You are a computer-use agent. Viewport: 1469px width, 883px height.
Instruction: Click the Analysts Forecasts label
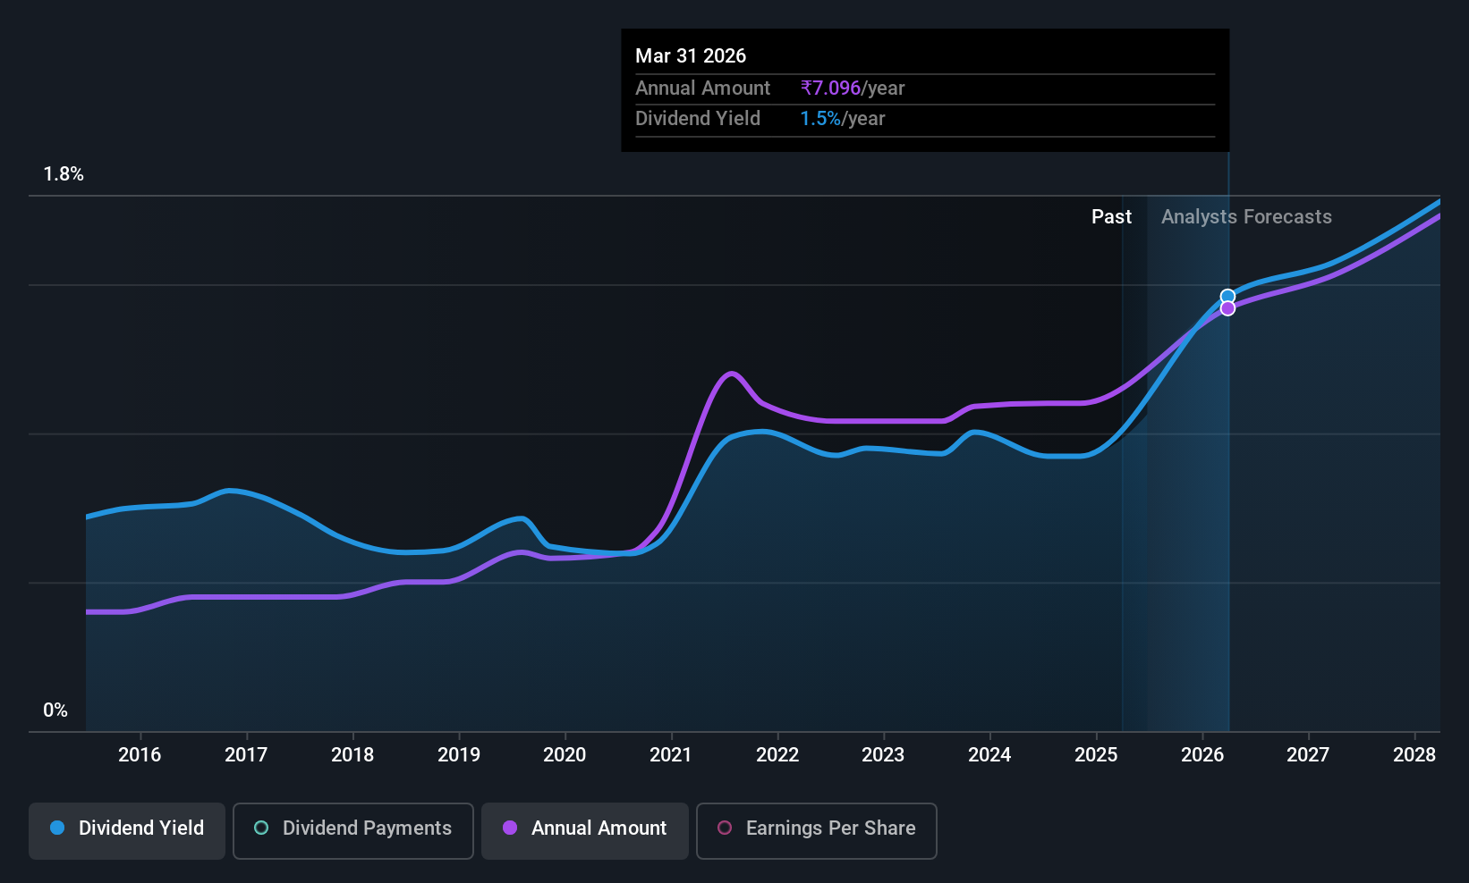[1246, 216]
